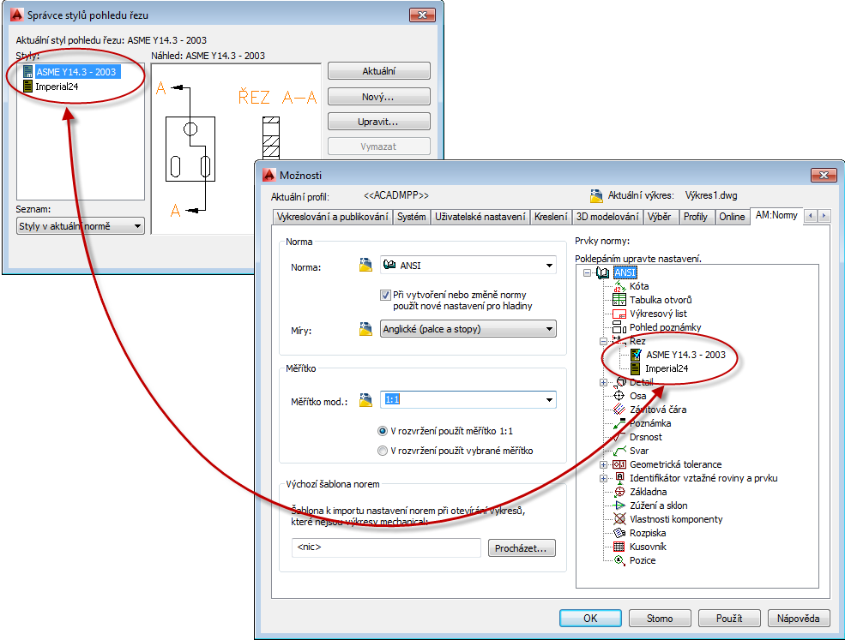This screenshot has width=845, height=640.
Task: Click the Pozice balloon icon
Action: pyautogui.click(x=619, y=560)
